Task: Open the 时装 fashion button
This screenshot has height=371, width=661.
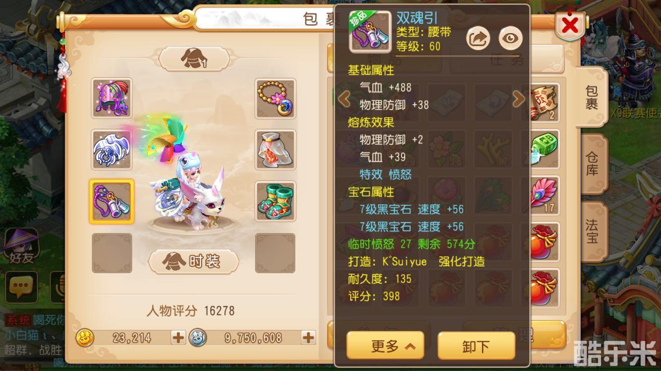Action: [194, 261]
